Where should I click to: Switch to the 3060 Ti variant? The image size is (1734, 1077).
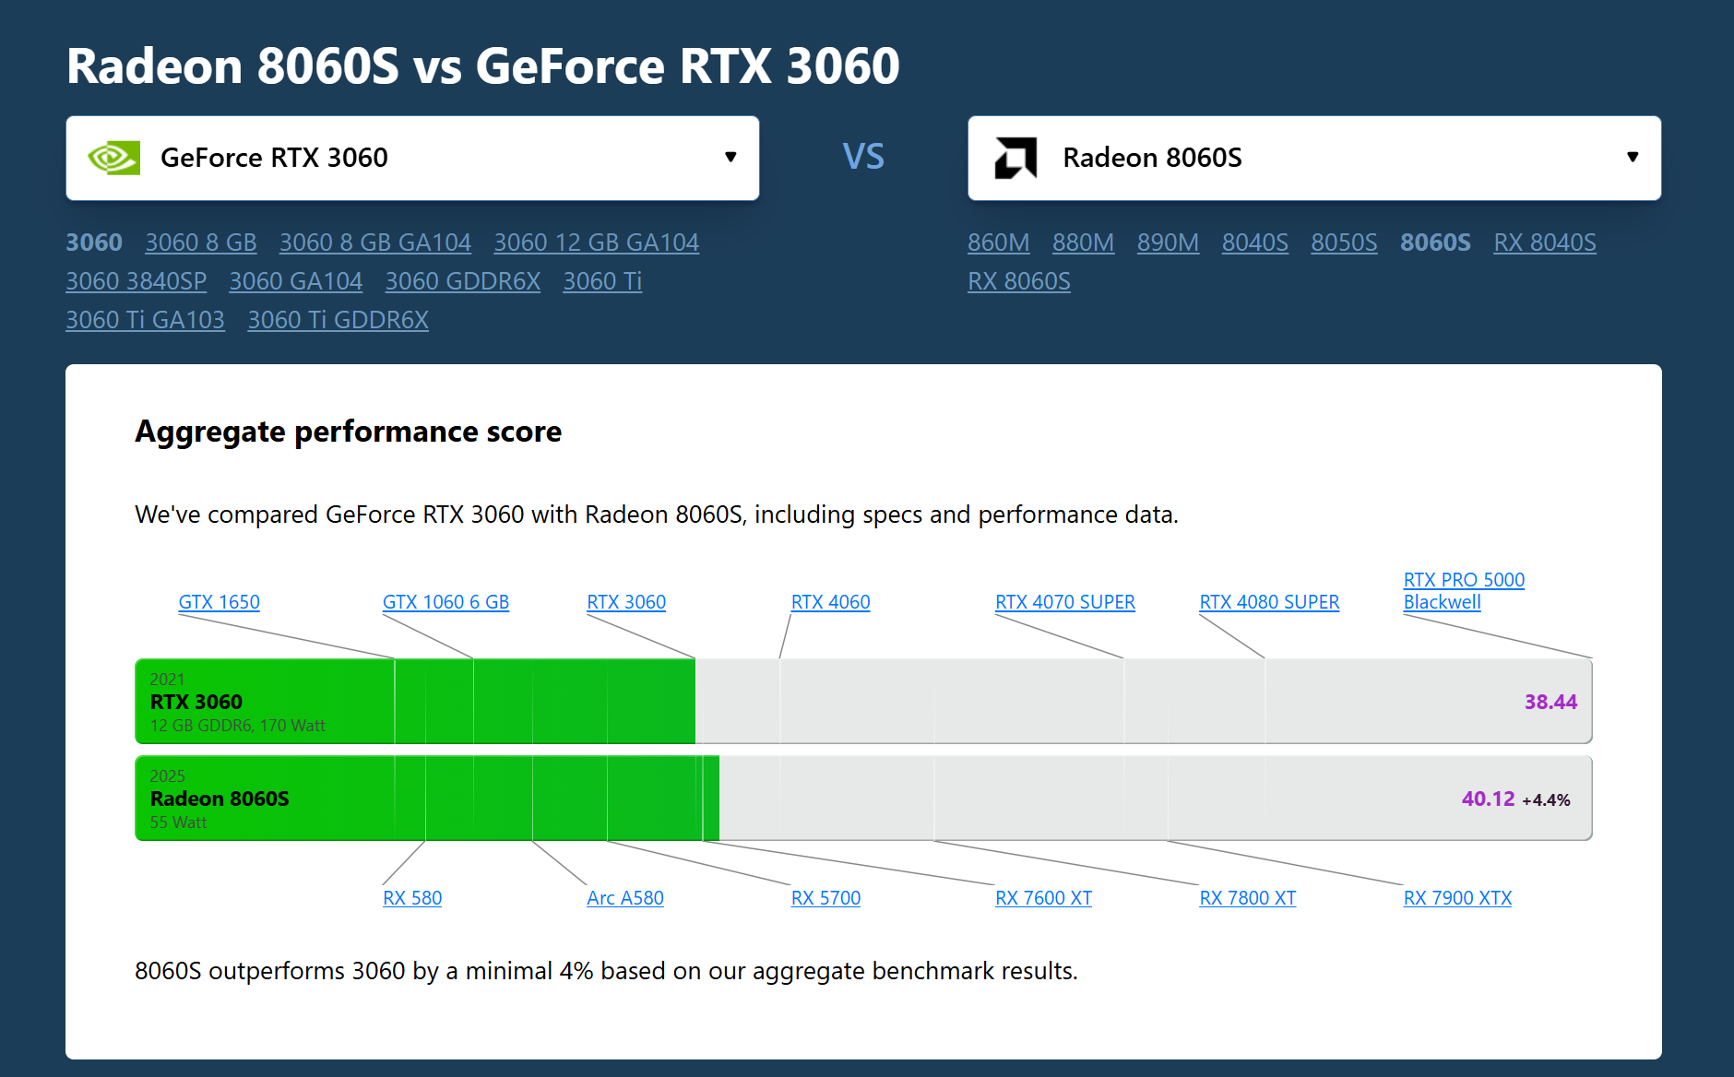click(602, 281)
